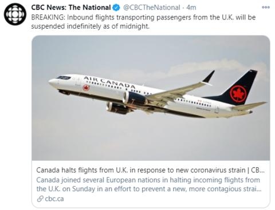Open the CBC gem logo avatar
Viewport: 275px width, 210px height.
[15, 14]
